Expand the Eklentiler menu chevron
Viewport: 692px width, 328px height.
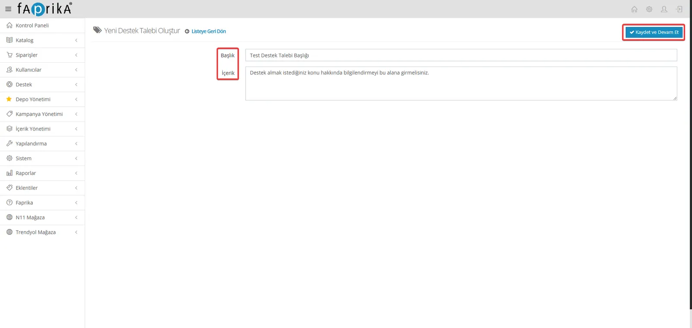[x=76, y=188]
